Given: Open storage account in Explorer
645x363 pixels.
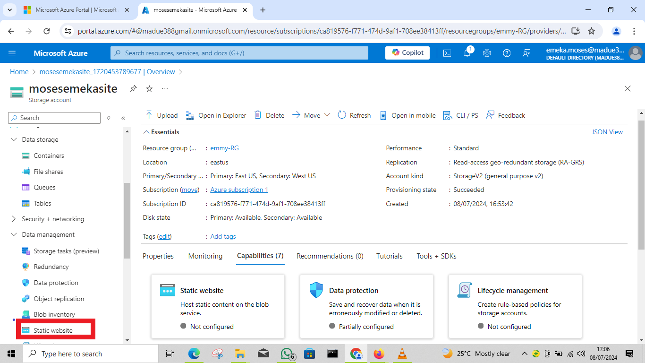Looking at the screenshot, I should (x=216, y=115).
